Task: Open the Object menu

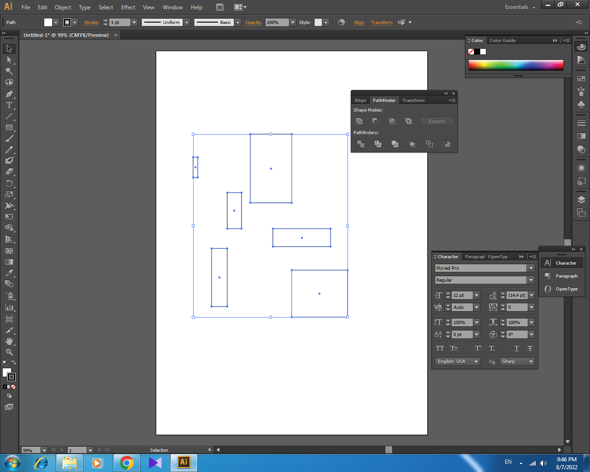Action: pos(63,7)
